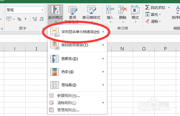Open 数据条(D) submenu
This screenshot has height=116, width=180.
[77, 59]
